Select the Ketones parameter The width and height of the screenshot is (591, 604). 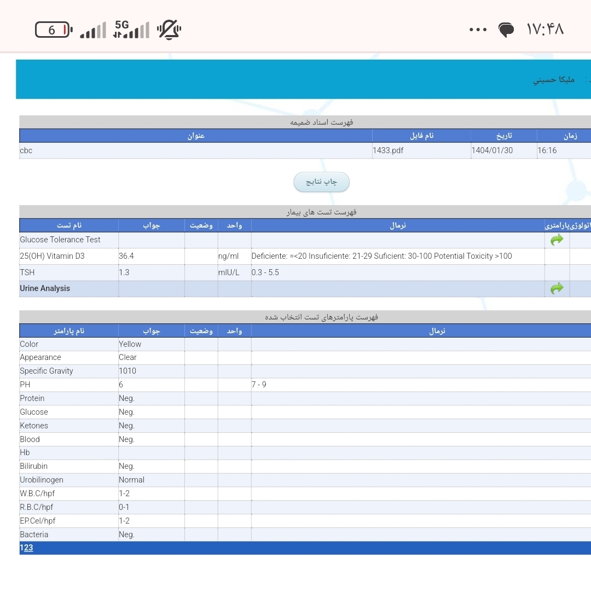pyautogui.click(x=34, y=426)
